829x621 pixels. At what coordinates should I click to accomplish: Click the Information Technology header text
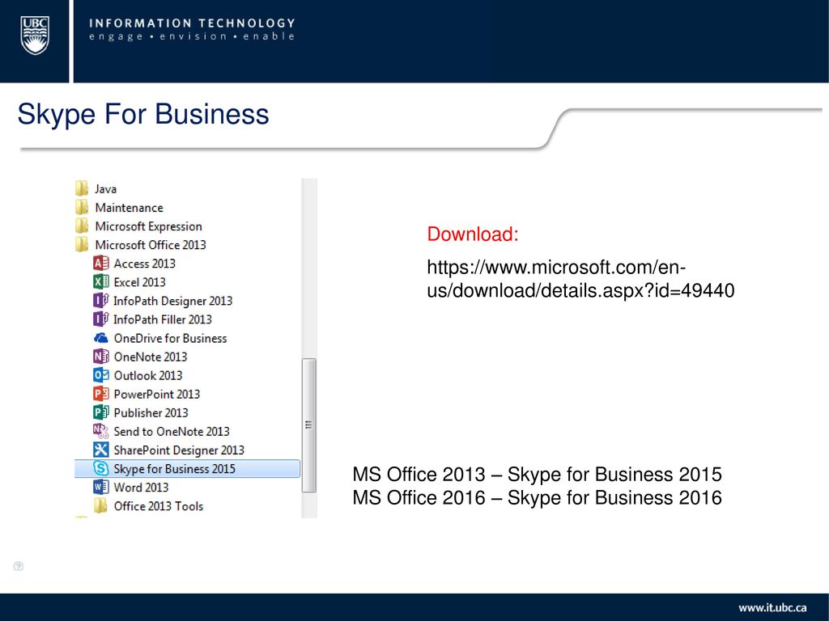(192, 23)
